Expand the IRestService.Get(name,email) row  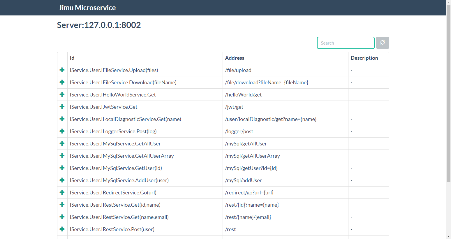tap(62, 217)
